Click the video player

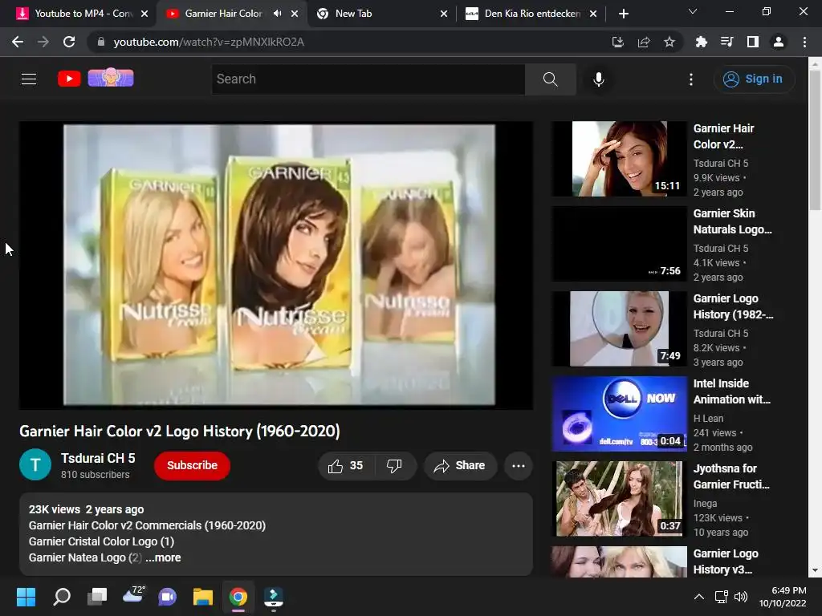[276, 265]
